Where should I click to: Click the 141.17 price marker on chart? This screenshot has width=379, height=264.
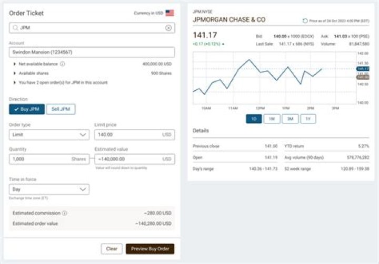[x=363, y=69]
